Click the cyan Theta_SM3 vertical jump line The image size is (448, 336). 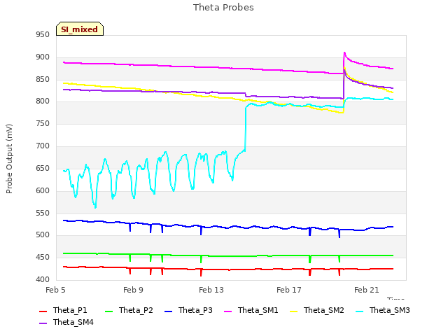pyautogui.click(x=246, y=129)
